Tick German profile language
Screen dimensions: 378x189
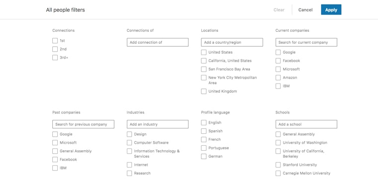tap(204, 157)
